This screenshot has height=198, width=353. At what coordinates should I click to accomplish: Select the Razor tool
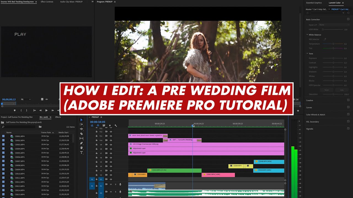(x=81, y=134)
